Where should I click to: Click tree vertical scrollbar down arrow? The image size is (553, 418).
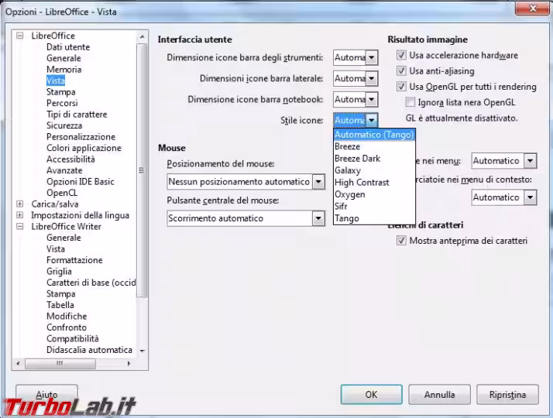tap(142, 351)
